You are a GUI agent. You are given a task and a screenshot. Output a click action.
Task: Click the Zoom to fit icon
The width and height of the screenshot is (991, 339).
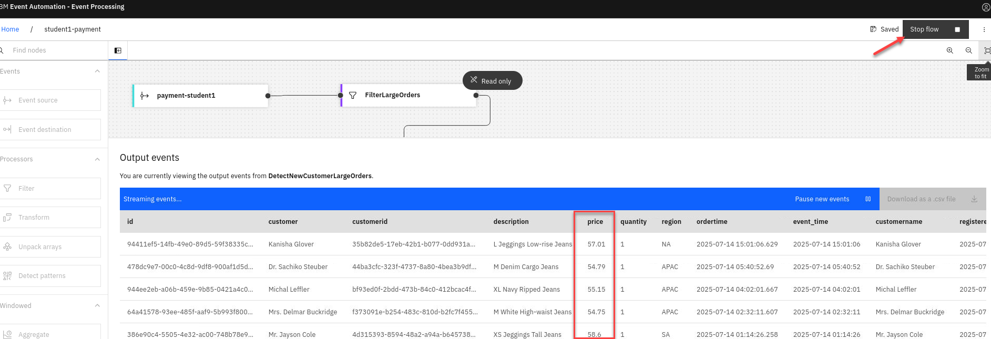[987, 50]
